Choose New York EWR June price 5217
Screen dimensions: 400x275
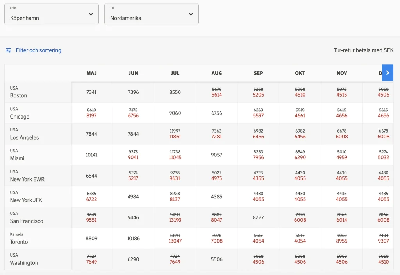133,178
